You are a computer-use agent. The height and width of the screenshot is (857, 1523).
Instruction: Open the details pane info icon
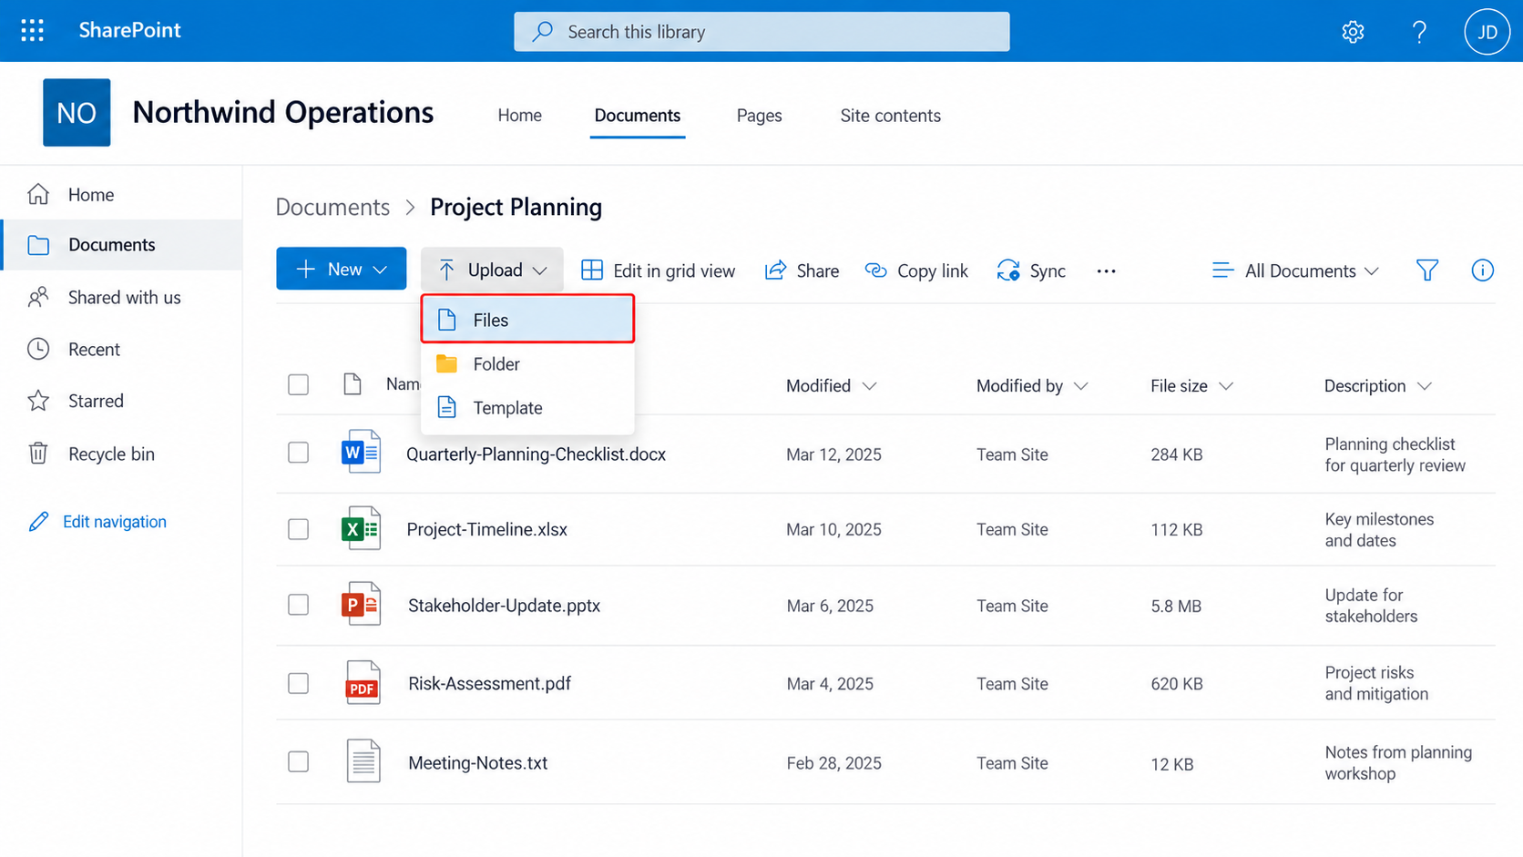1482,270
